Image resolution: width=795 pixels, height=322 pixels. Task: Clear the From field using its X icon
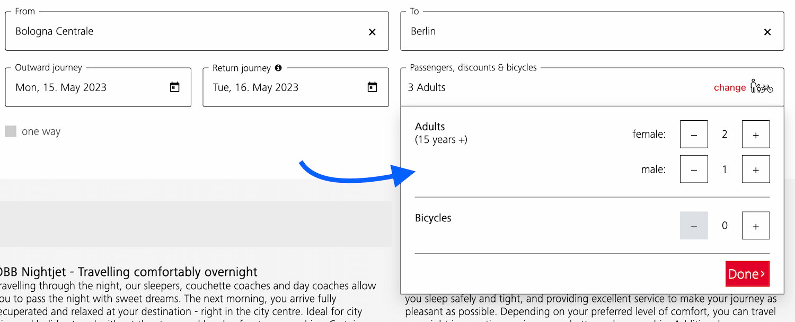point(373,32)
